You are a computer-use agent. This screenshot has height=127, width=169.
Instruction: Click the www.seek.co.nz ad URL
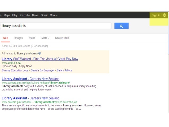click(11, 63)
